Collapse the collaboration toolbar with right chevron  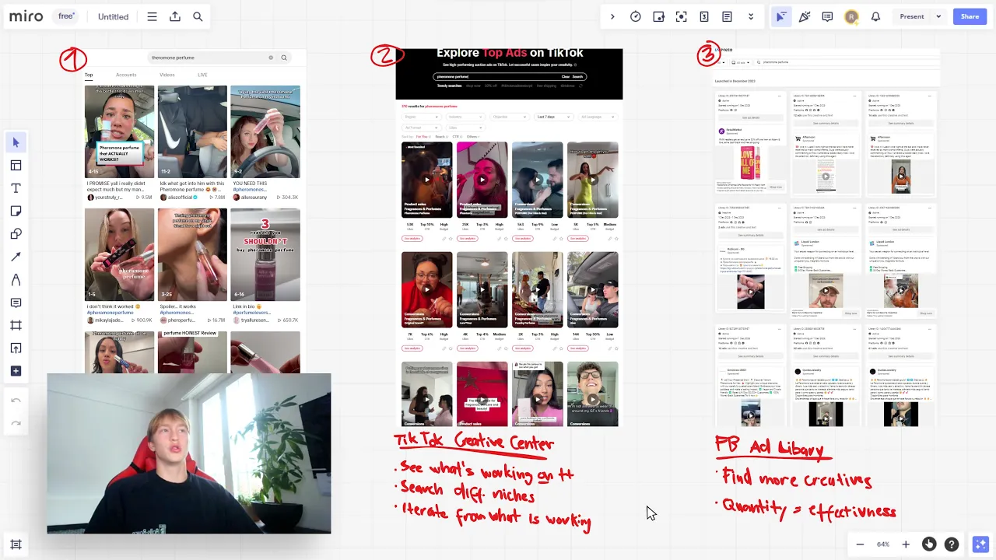612,16
